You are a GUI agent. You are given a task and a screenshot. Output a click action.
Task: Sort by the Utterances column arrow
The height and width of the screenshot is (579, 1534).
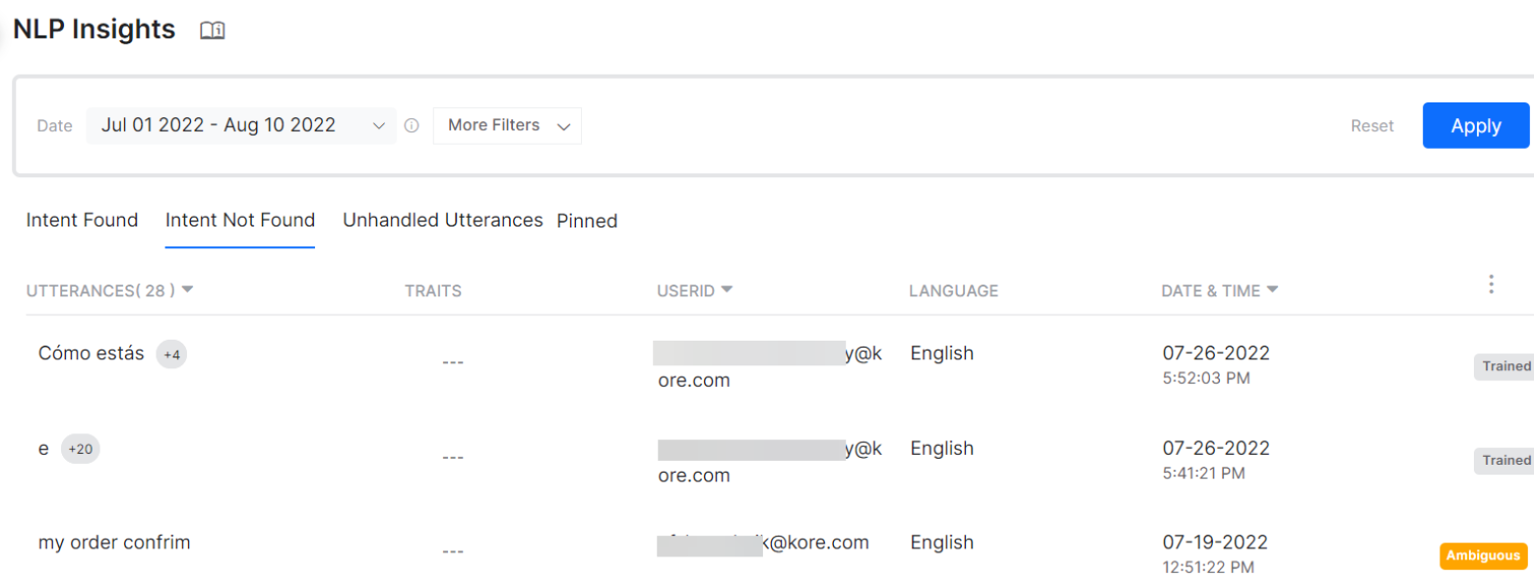tap(187, 290)
